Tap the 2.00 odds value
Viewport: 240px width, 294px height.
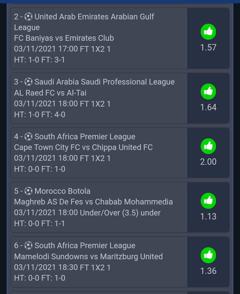click(208, 162)
